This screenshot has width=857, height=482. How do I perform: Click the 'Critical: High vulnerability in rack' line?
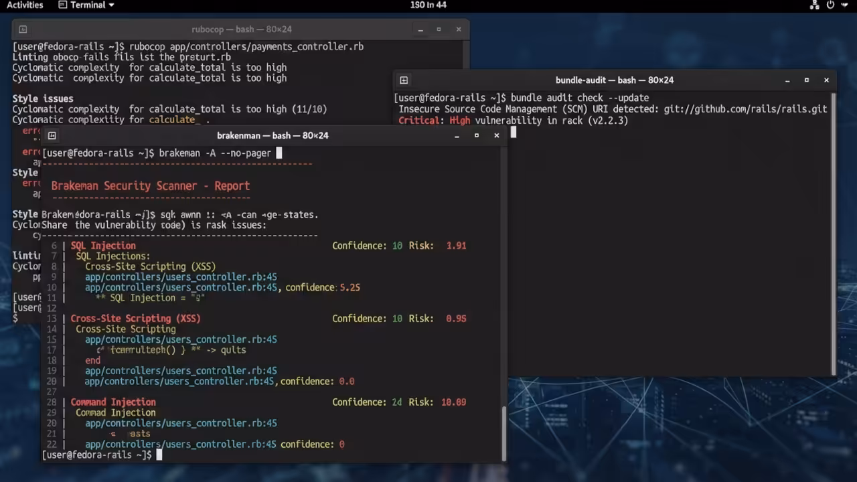(x=513, y=121)
